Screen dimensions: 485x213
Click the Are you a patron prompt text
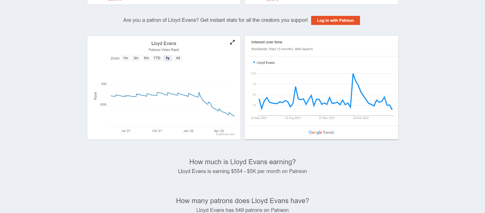pyautogui.click(x=215, y=20)
